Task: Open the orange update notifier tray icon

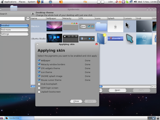Action: (120, 2)
